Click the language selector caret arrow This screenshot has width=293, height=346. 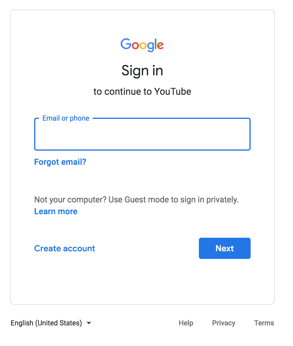point(89,323)
